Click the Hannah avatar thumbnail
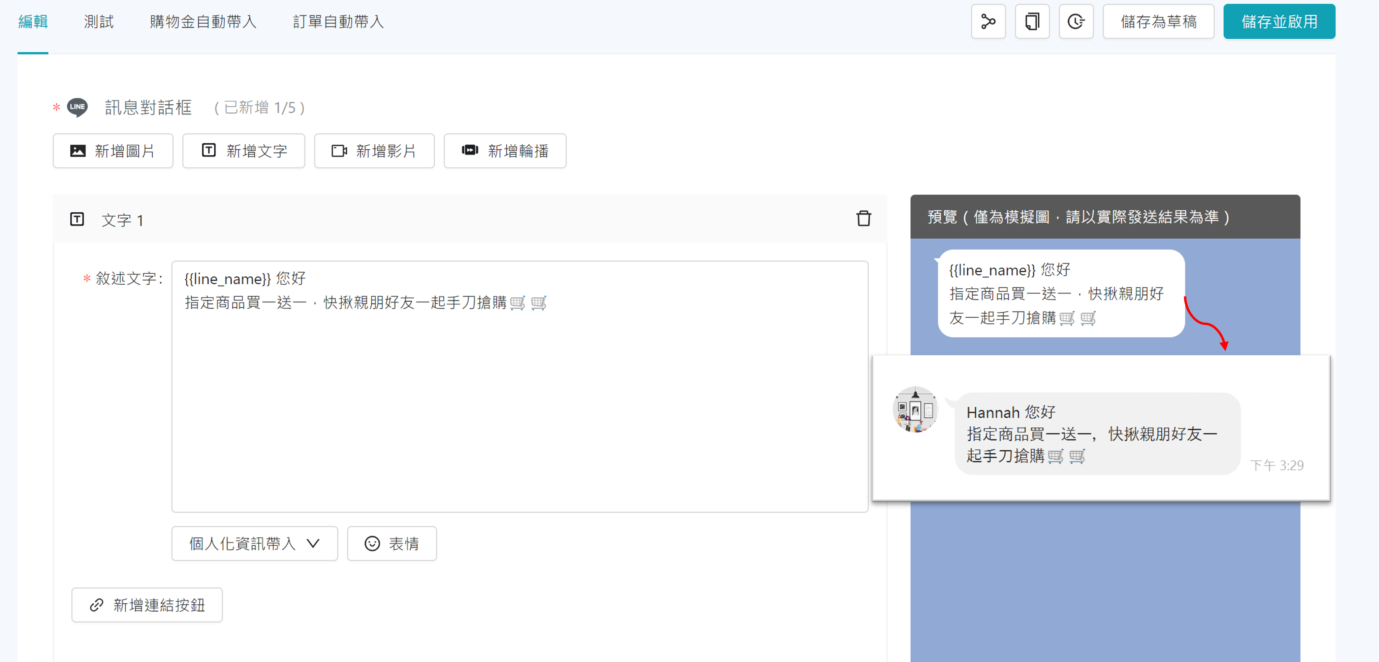The height and width of the screenshot is (662, 1379). [915, 410]
